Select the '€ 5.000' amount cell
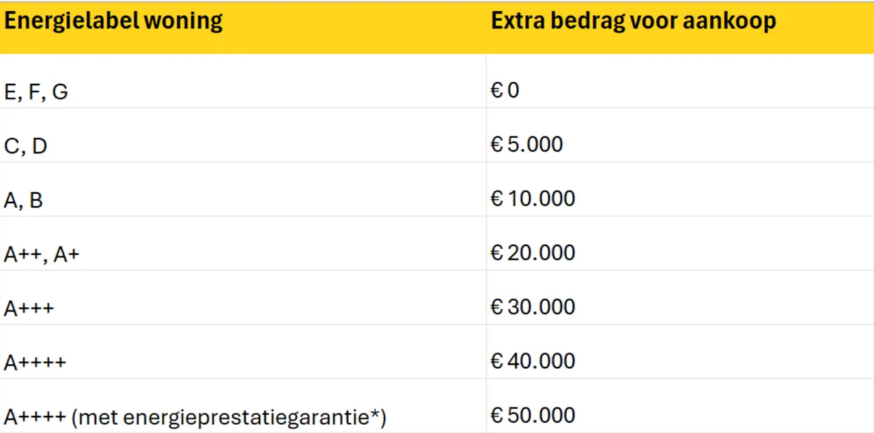874x433 pixels. (680, 135)
